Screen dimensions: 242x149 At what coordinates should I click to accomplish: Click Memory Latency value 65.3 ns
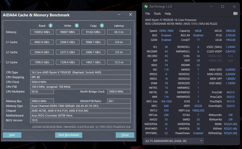point(119,32)
